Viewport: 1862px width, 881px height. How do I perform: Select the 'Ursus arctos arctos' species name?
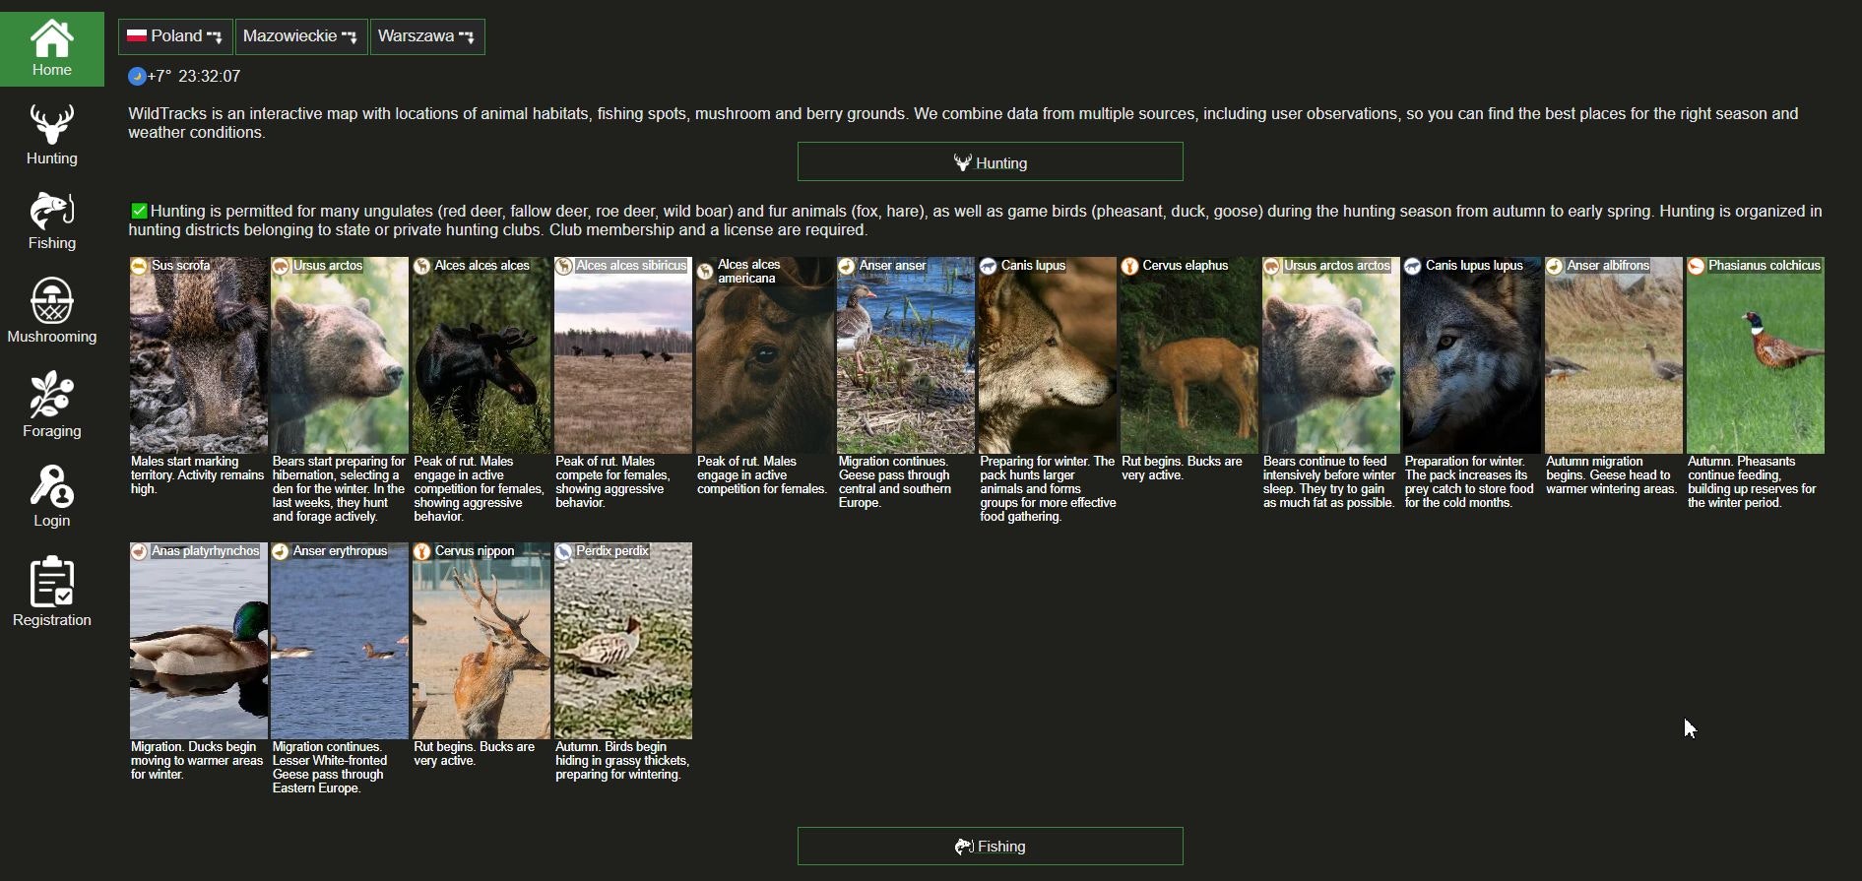(1337, 266)
